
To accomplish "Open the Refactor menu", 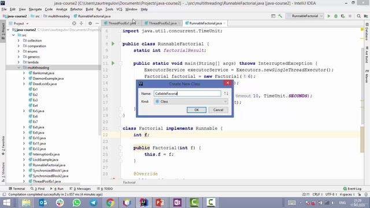I will [x=76, y=9].
